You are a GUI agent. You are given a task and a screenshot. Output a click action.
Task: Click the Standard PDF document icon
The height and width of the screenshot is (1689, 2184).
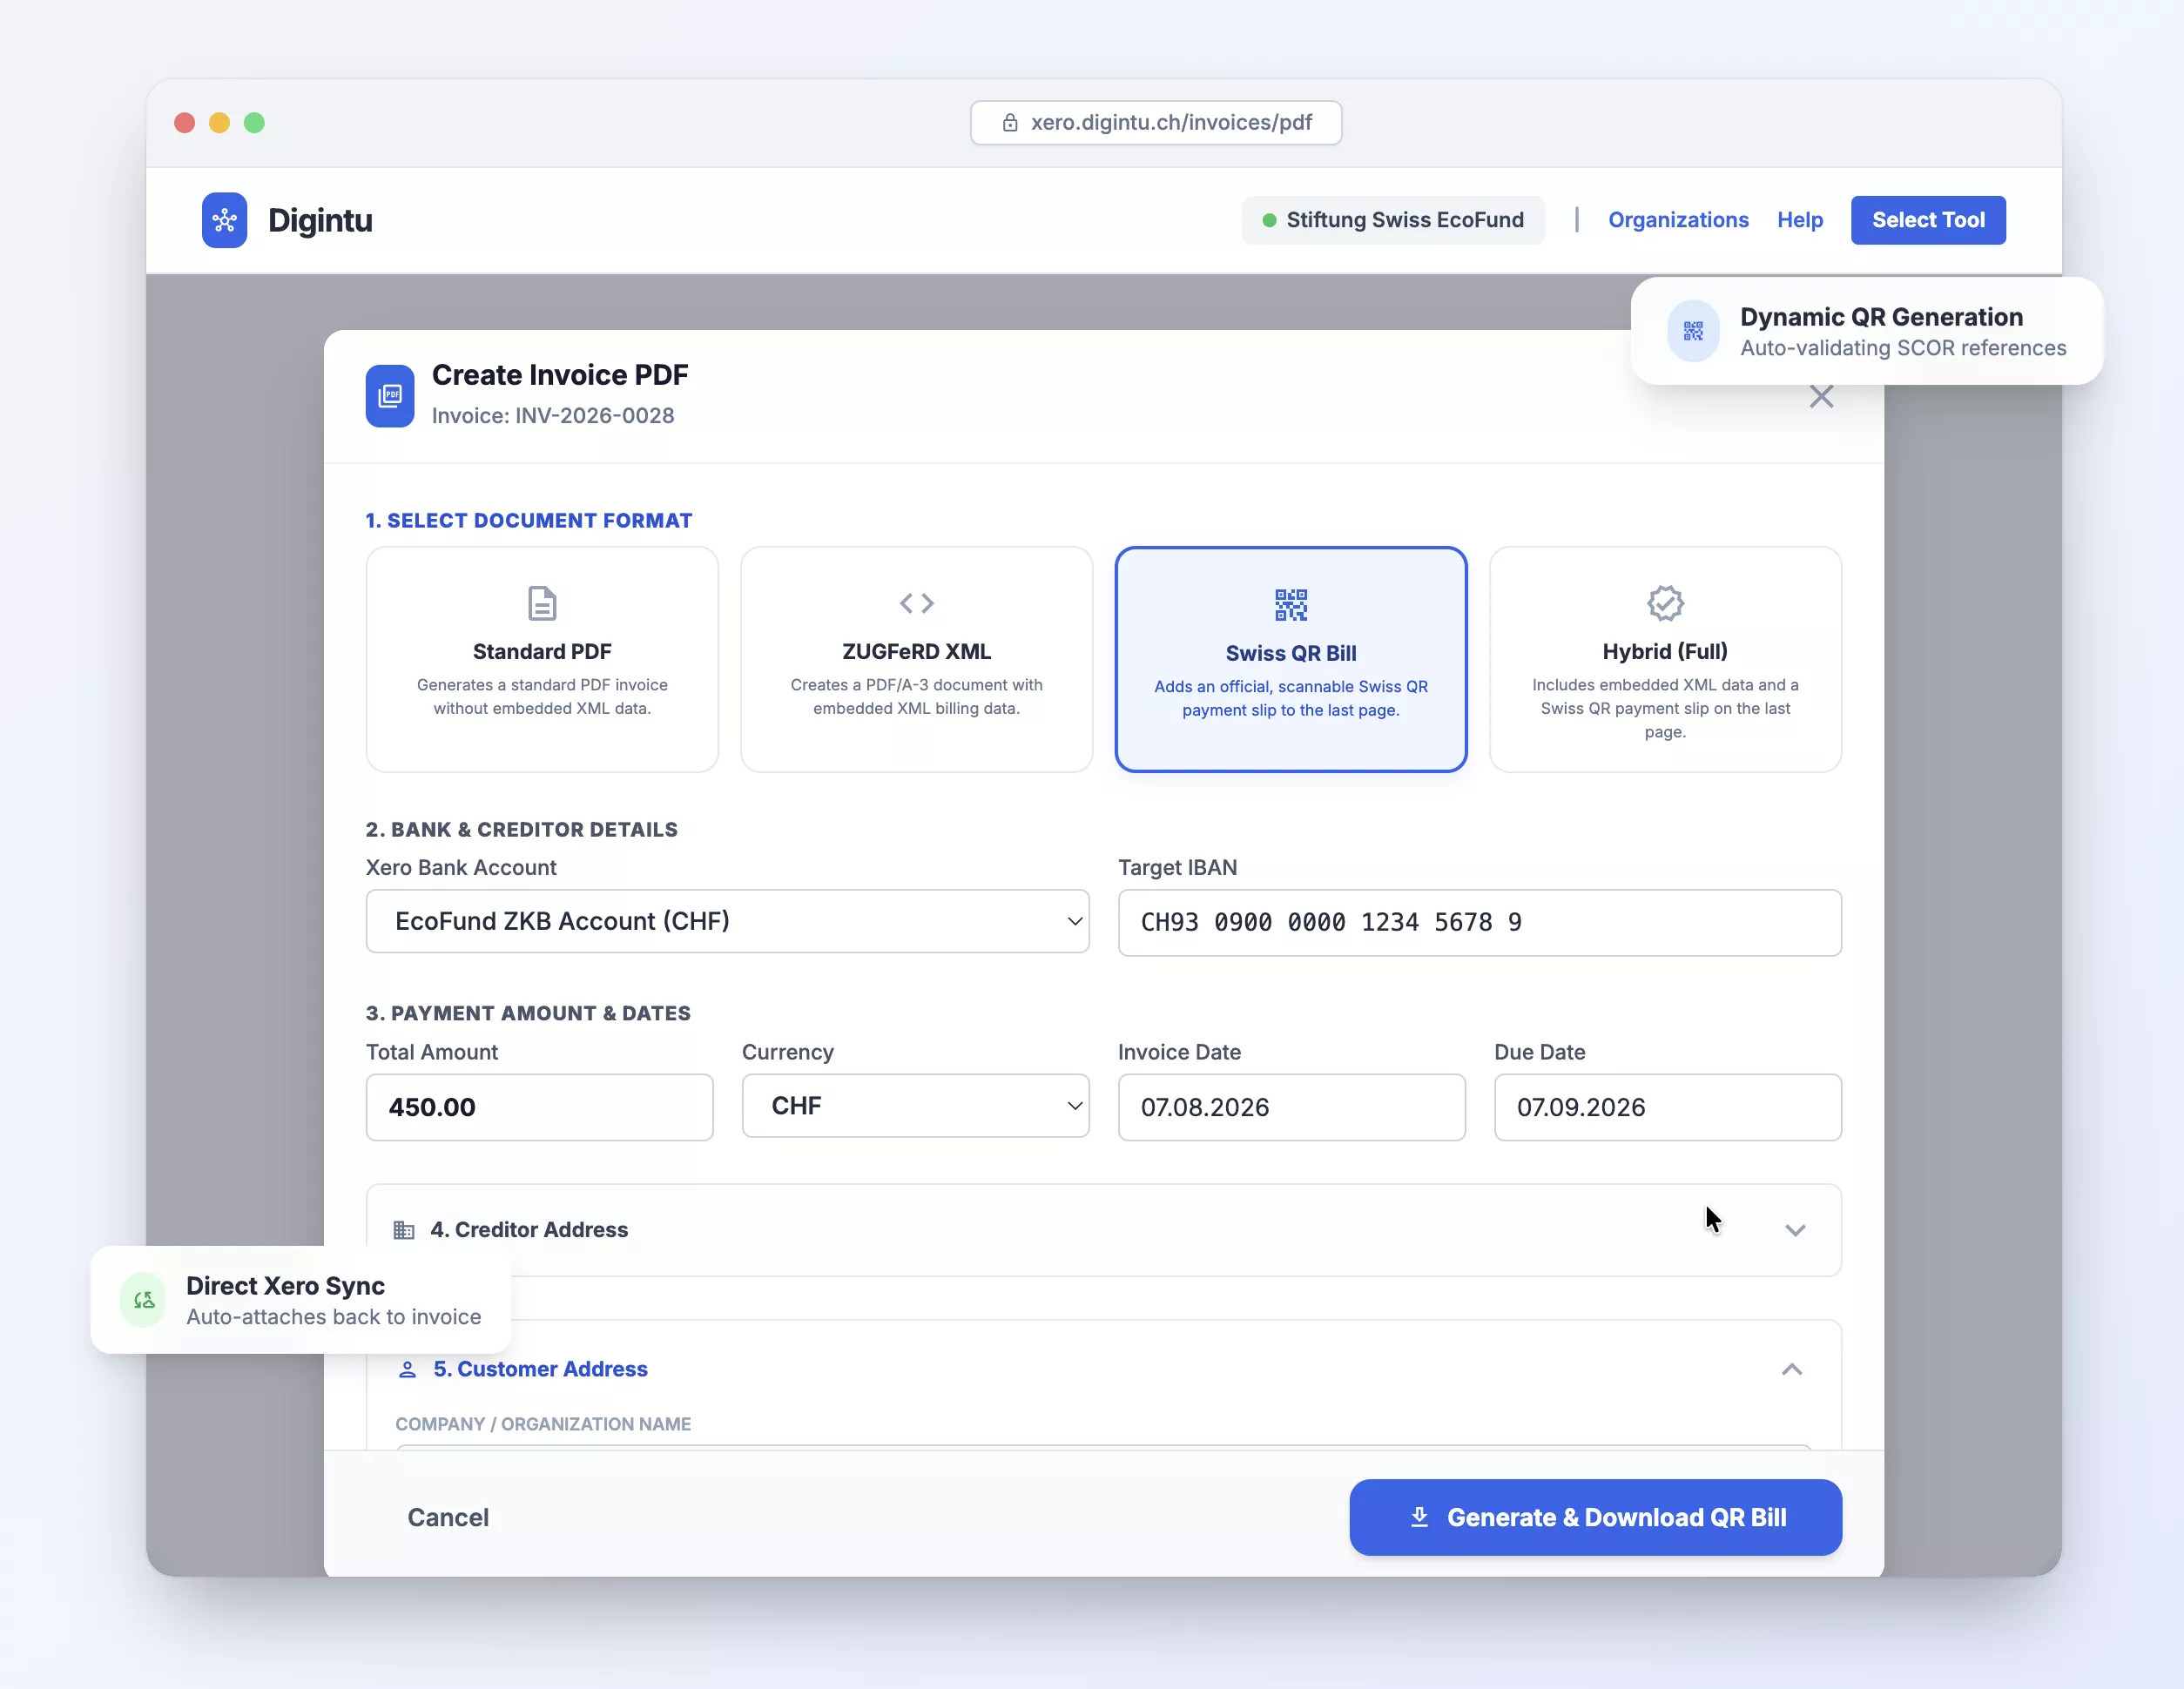(542, 604)
